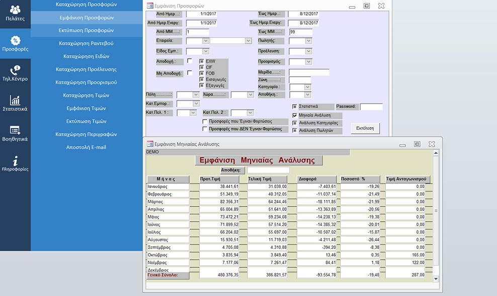Viewport: 497px width, 296px height.
Task: Expand the Πωλητής dropdown
Action: (x=308, y=41)
